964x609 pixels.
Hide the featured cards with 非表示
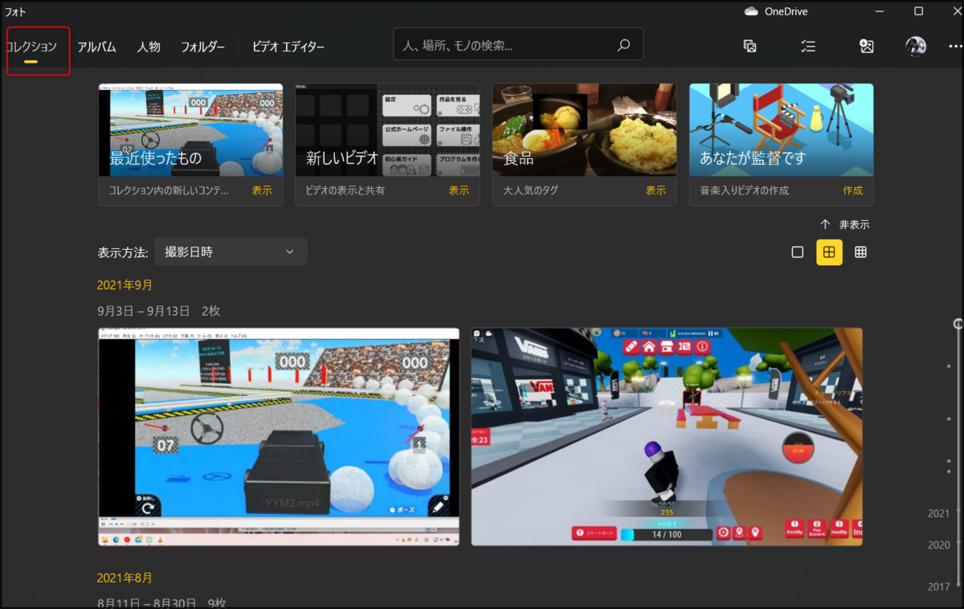(x=855, y=225)
